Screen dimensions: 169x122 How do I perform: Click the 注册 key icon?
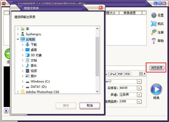(x=154, y=32)
